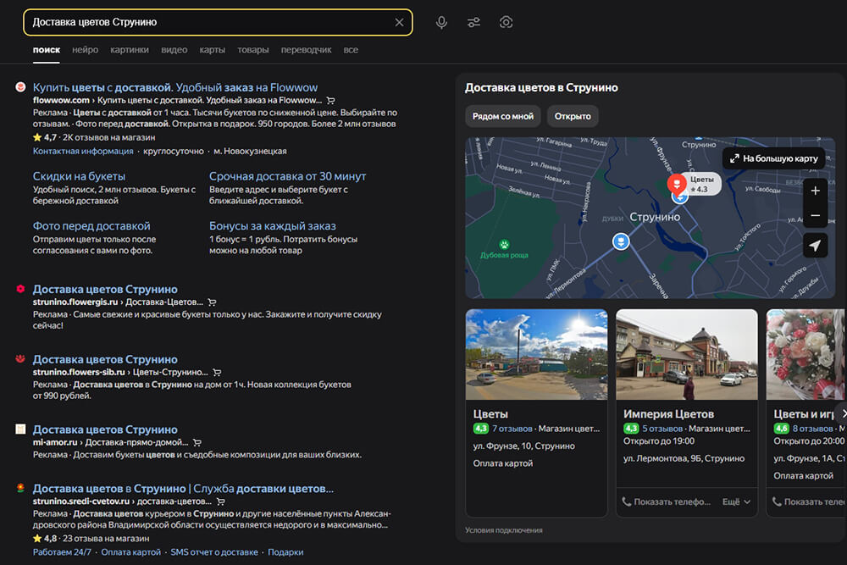Open the 'Оплата картой' link under sredi-cvetov

pyautogui.click(x=130, y=552)
